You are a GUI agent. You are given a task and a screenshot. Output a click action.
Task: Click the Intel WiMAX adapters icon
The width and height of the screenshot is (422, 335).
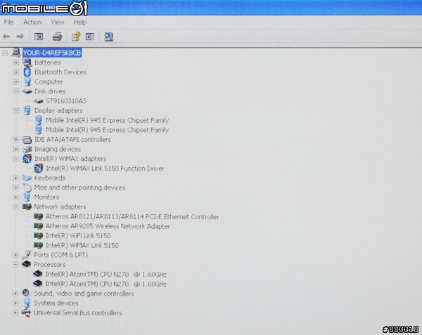(27, 159)
